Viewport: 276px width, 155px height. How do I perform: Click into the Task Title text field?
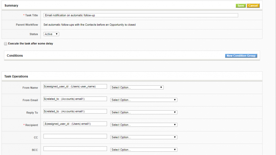tap(141, 15)
